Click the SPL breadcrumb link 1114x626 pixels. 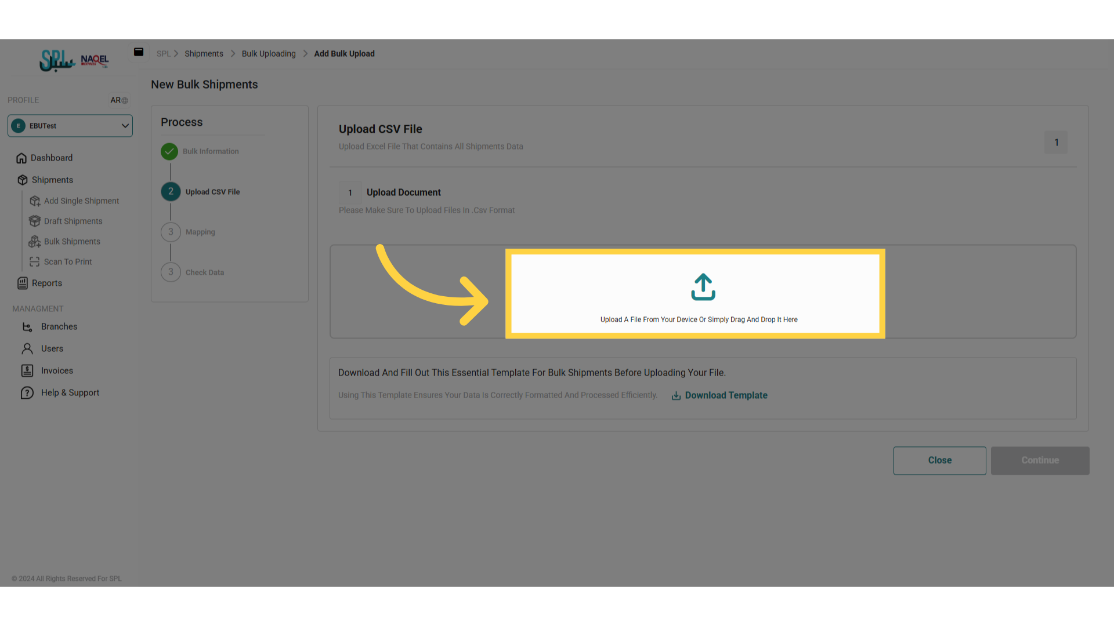(163, 54)
